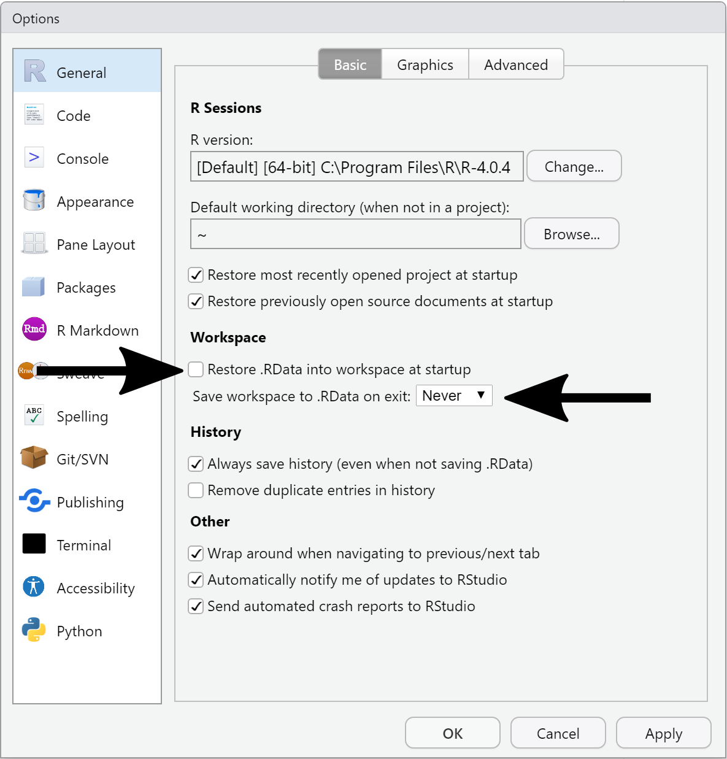Image resolution: width=727 pixels, height=759 pixels.
Task: Open Appearance paint bucket icon
Action: (34, 201)
